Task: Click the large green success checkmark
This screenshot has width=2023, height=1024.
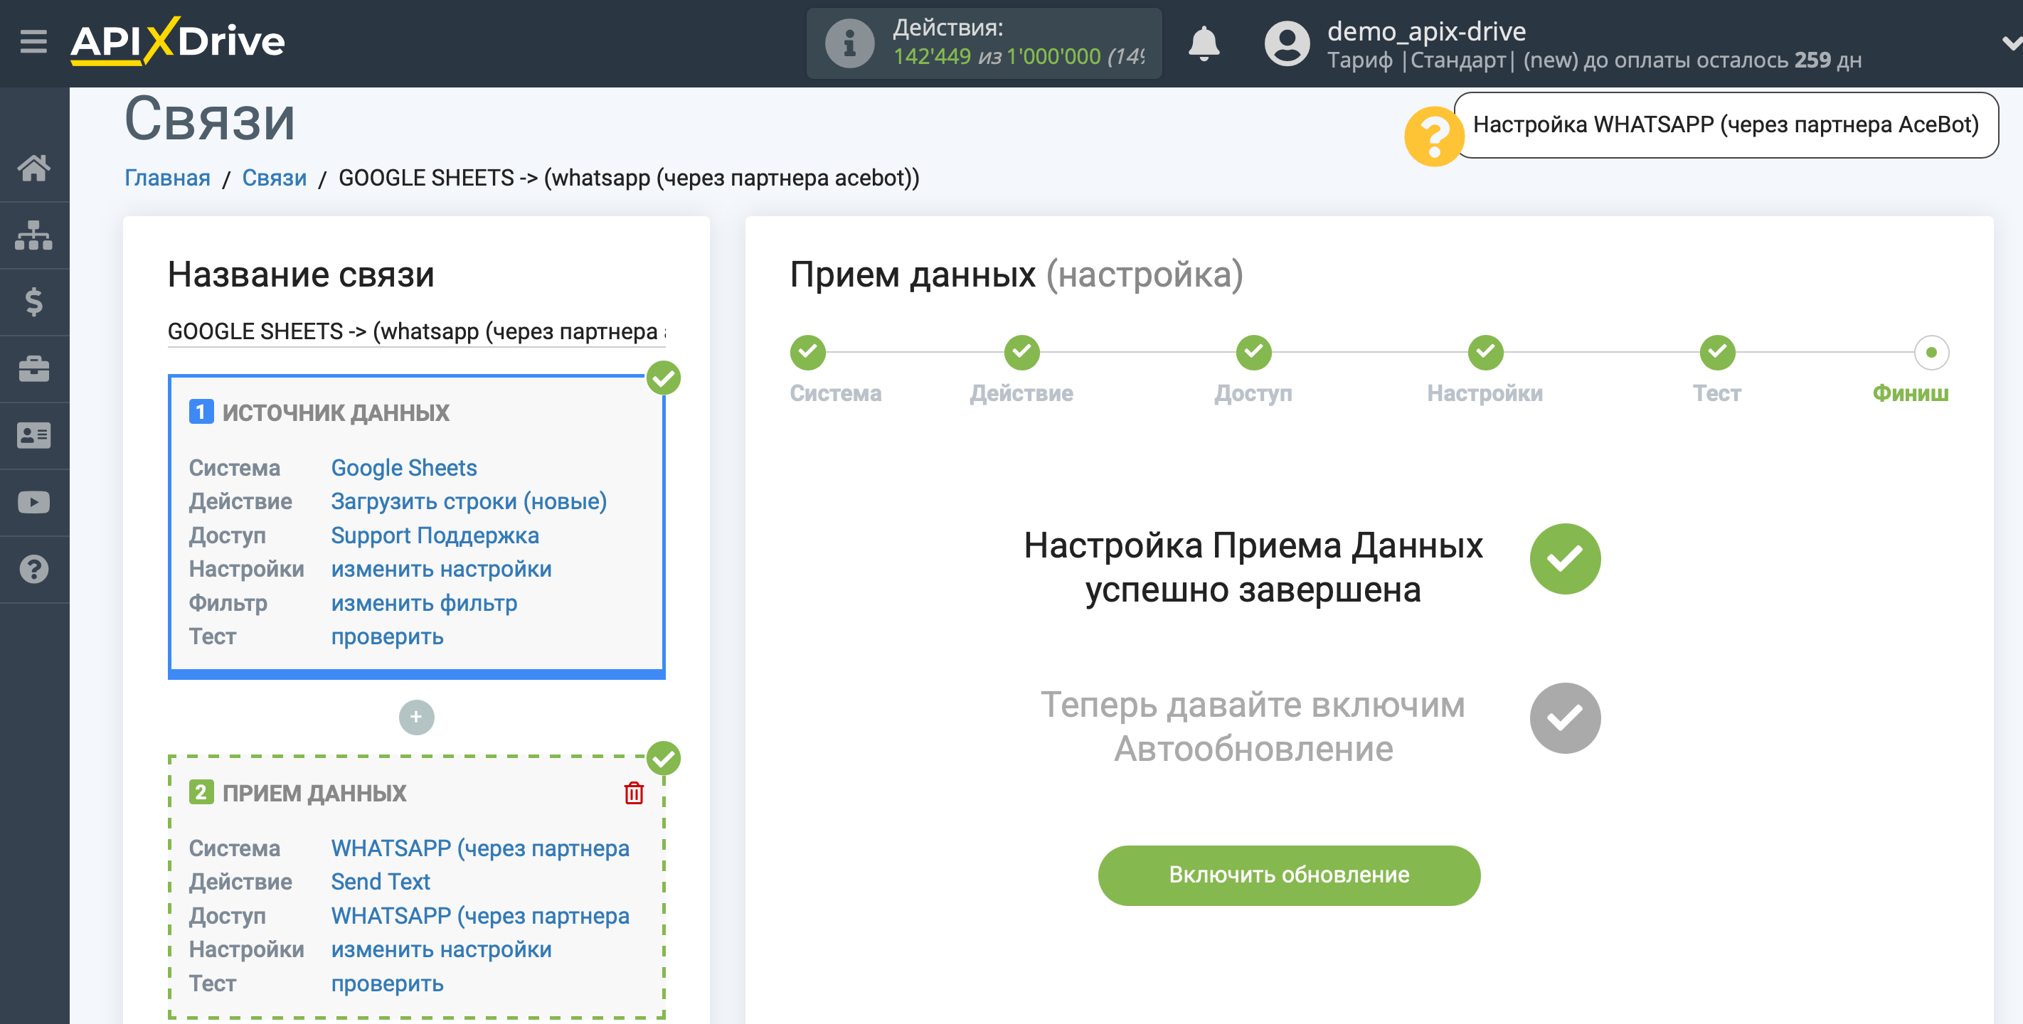Action: [1564, 559]
